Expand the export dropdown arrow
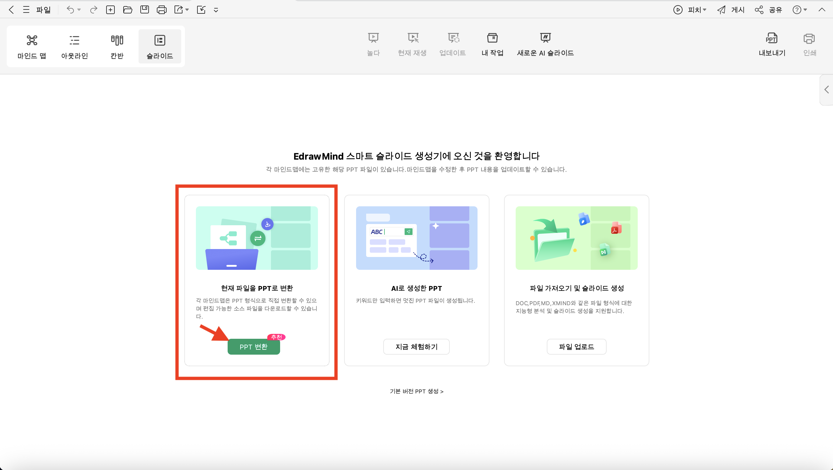Image resolution: width=833 pixels, height=470 pixels. (x=187, y=10)
